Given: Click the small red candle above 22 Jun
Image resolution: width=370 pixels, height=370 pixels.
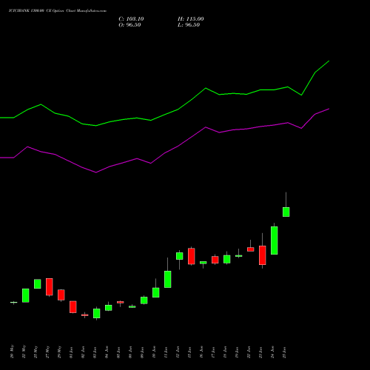Looking at the screenshot, I should 251,249.
